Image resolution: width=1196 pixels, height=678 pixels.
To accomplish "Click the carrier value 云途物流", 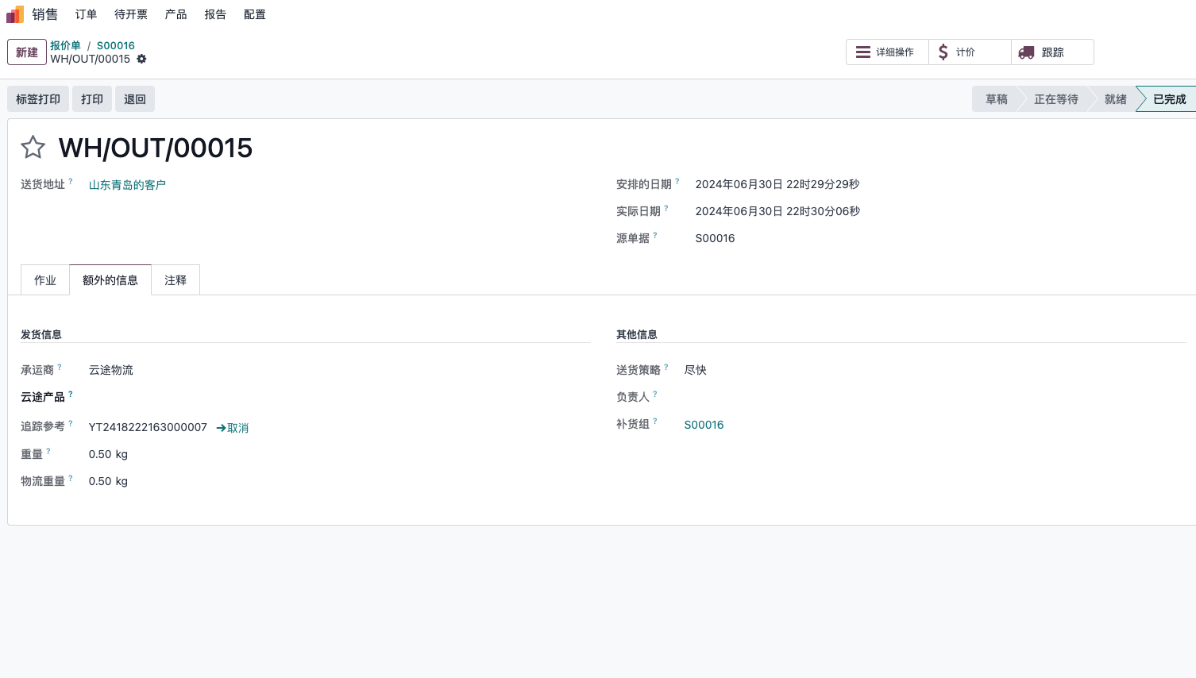I will pos(111,370).
